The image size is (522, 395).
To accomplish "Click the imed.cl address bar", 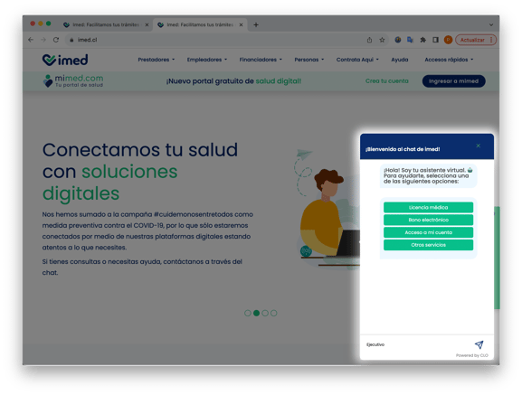I will 214,40.
